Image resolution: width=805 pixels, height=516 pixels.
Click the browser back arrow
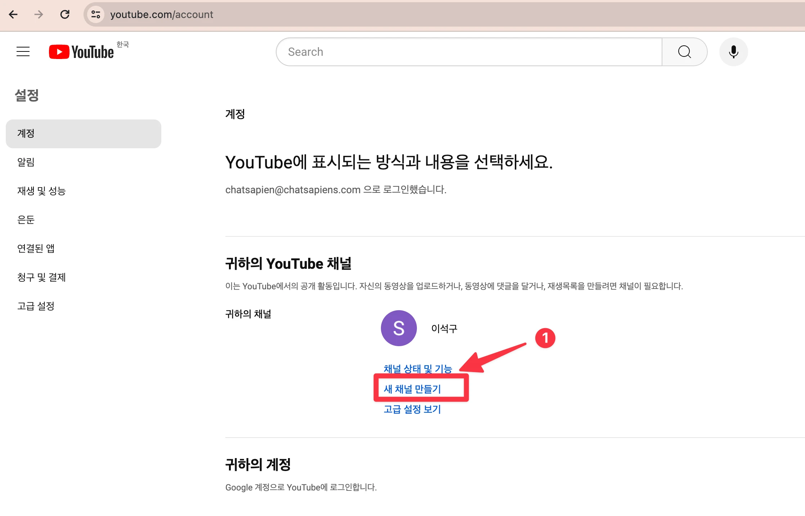(13, 14)
